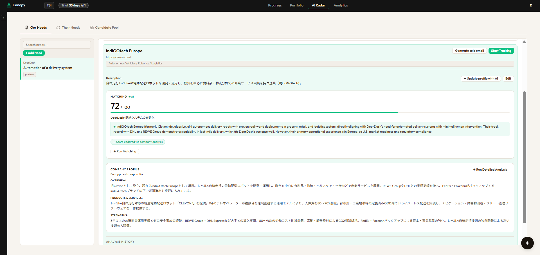Click Update profile with AI button
540x255 pixels.
(481, 79)
